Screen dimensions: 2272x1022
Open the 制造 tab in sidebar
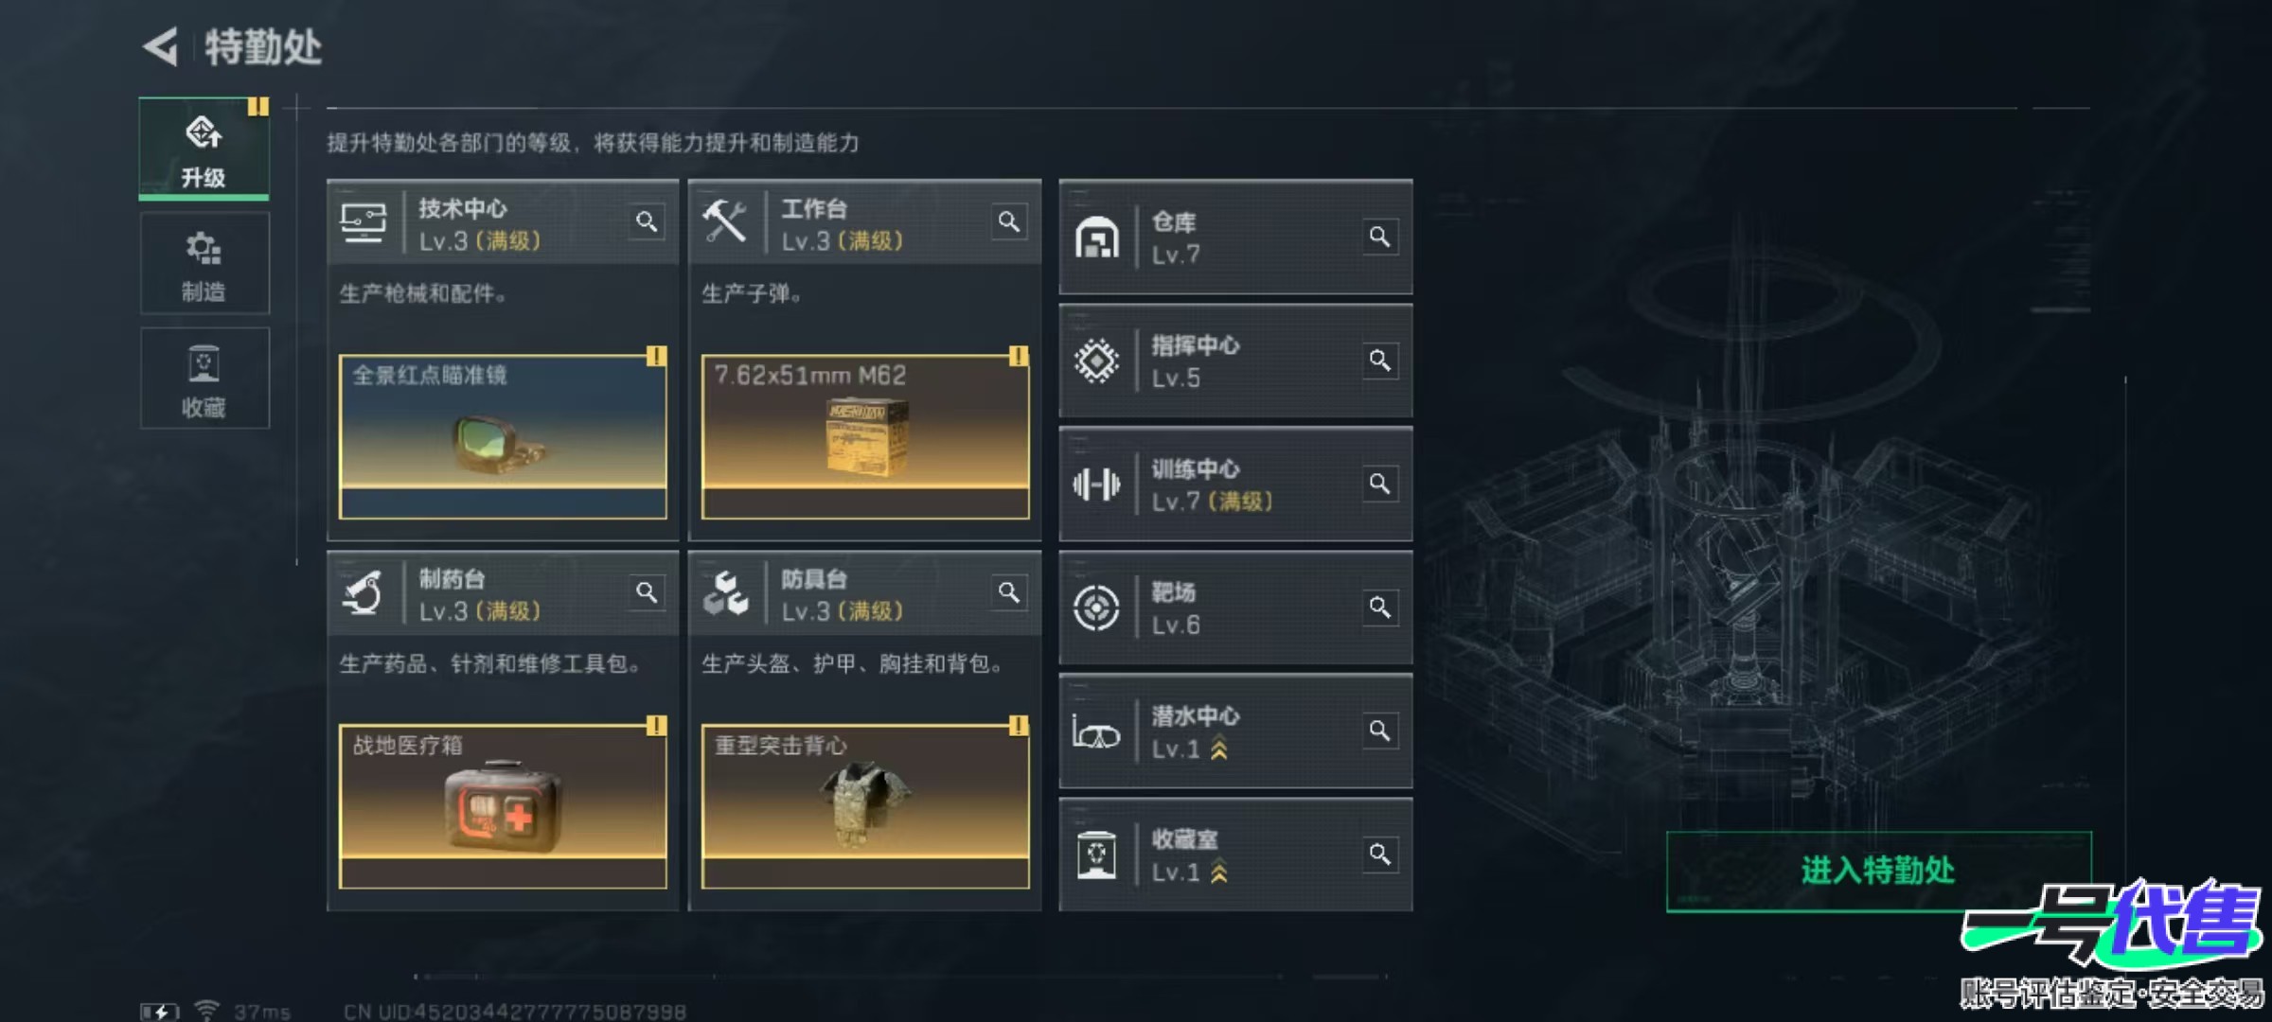coord(204,264)
